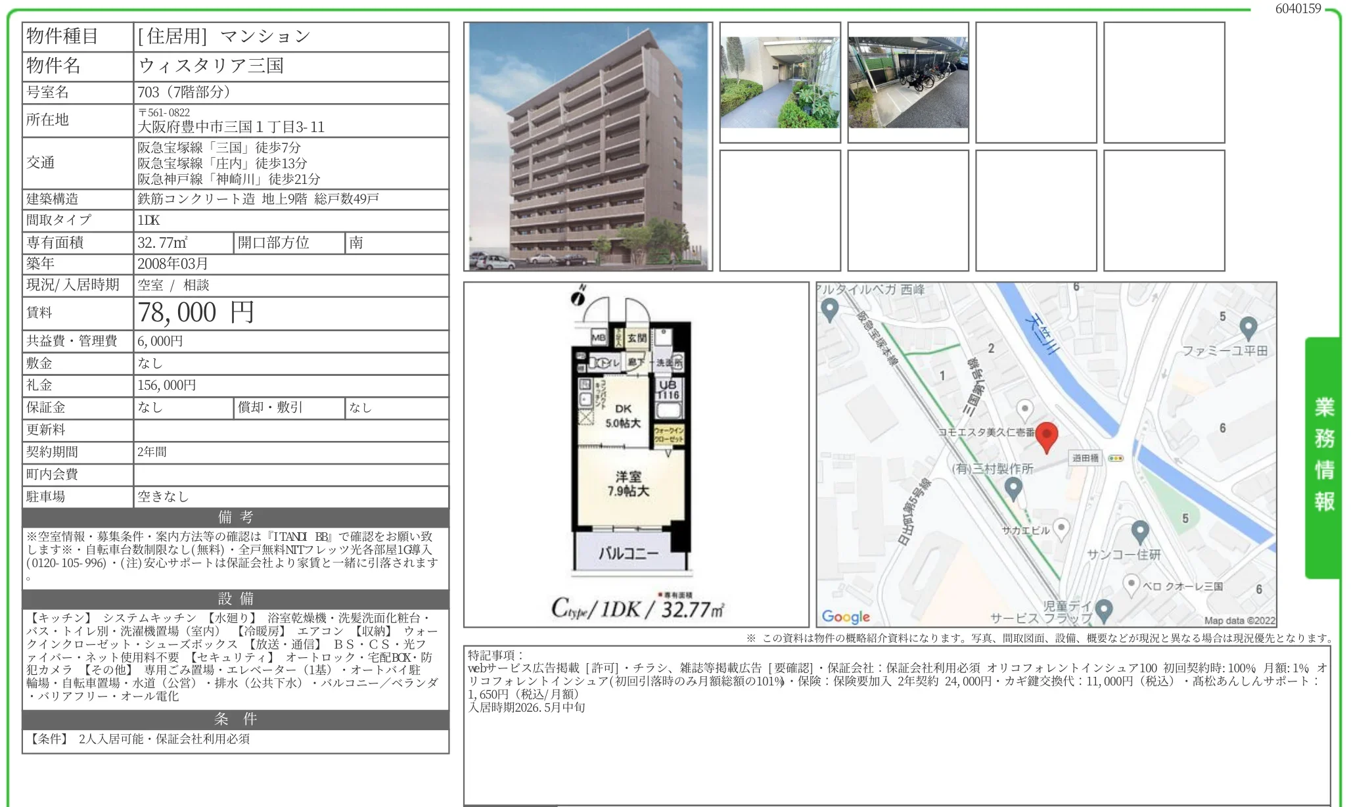The width and height of the screenshot is (1351, 807).
Task: Click the 78,000円 rent value
Action: [196, 313]
